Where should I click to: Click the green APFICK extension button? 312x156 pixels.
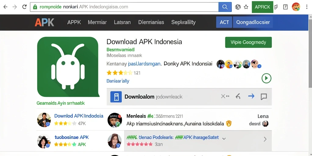coord(262,7)
